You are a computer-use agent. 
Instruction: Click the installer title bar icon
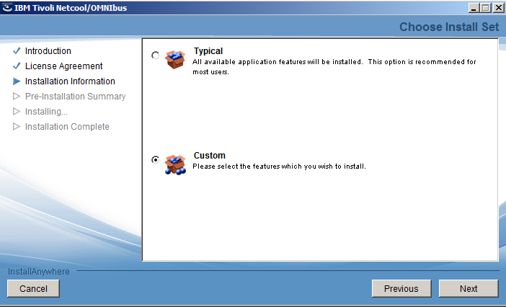[6, 7]
